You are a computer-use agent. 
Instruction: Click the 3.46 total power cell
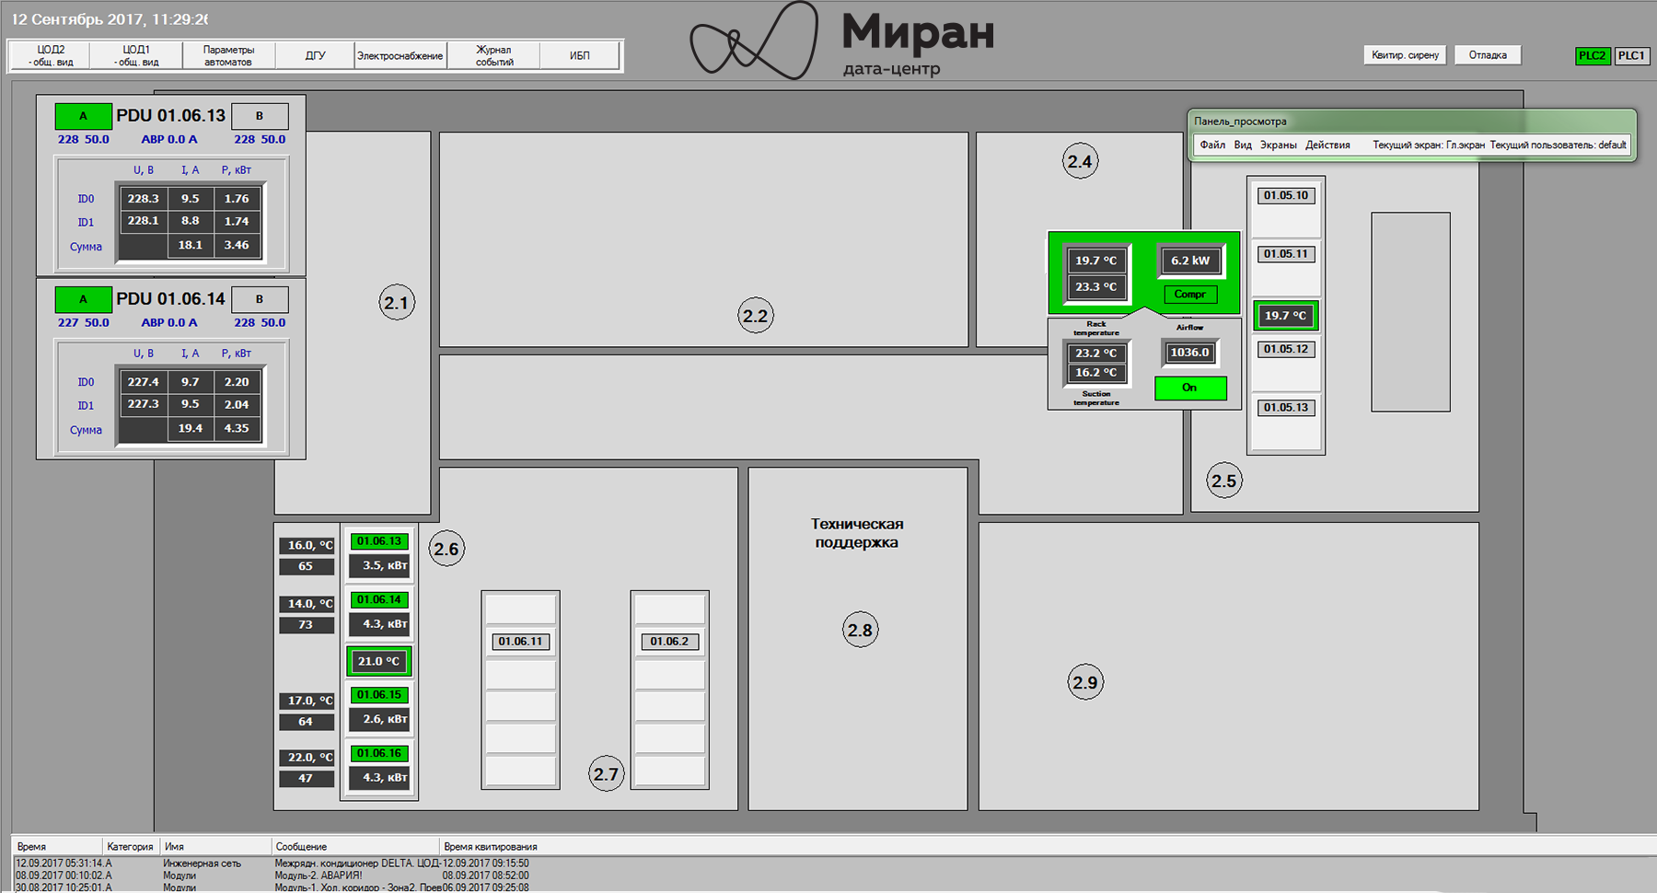[x=237, y=245]
